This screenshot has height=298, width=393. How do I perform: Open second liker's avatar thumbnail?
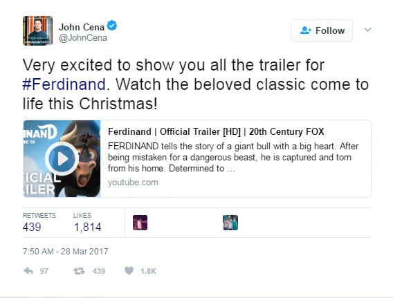pos(230,223)
